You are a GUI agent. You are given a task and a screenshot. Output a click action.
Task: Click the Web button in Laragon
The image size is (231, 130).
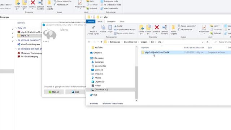click(x=75, y=92)
